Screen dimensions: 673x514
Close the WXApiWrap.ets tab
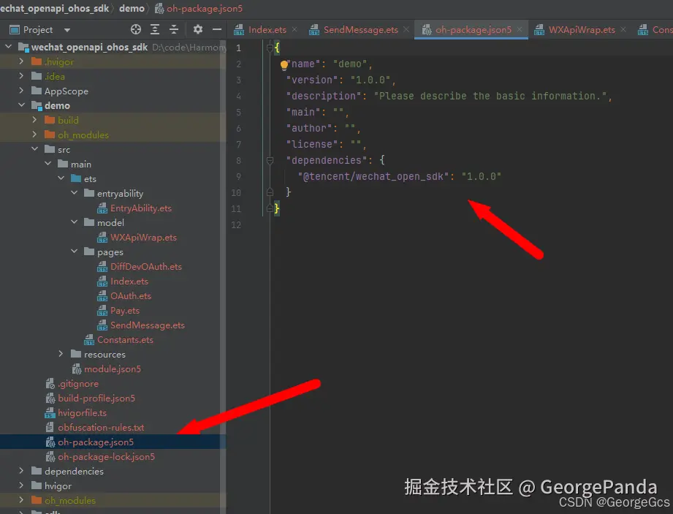[623, 29]
